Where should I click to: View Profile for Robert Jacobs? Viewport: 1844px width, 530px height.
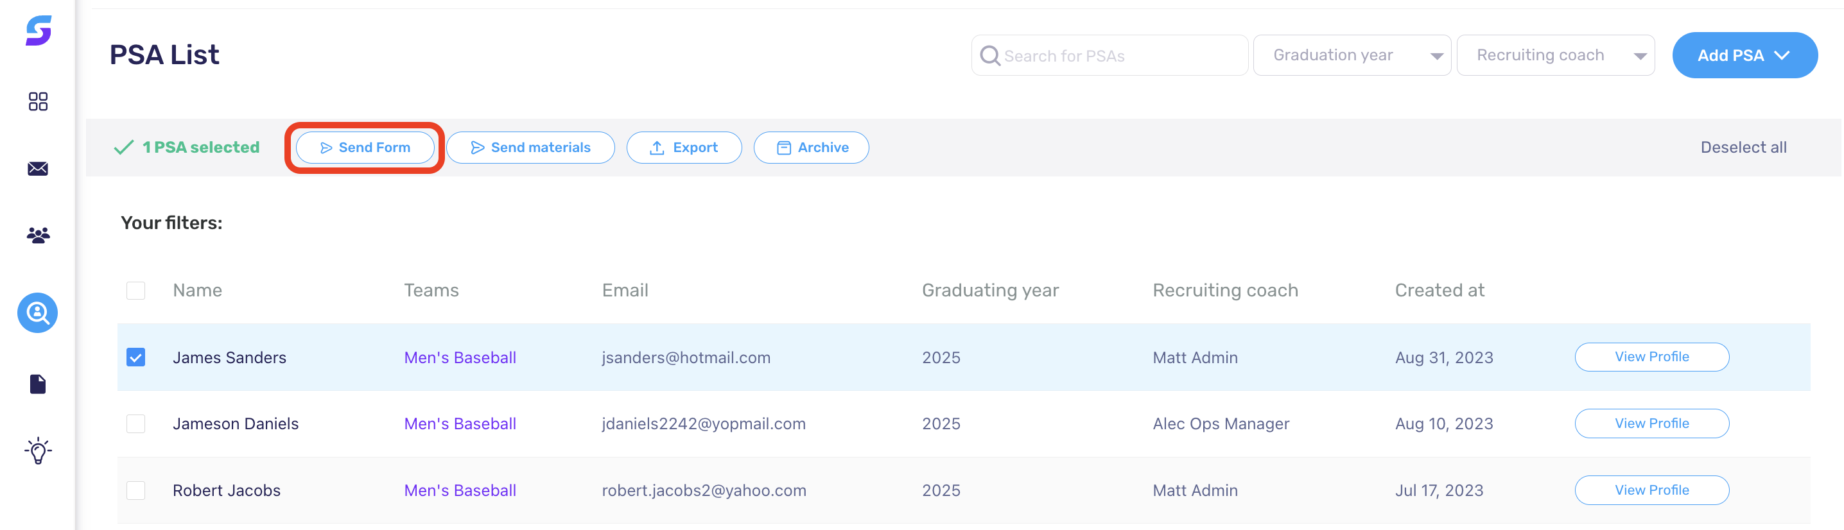tap(1651, 490)
